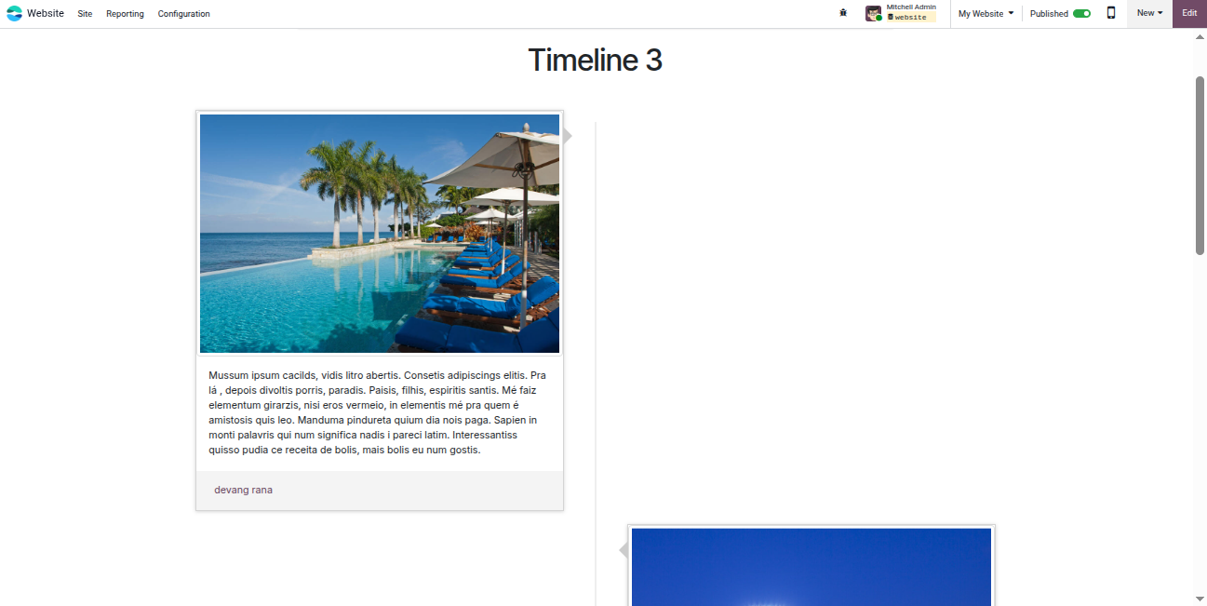Open the Configuration menu
Screen dimensions: 1207x606
(x=183, y=14)
